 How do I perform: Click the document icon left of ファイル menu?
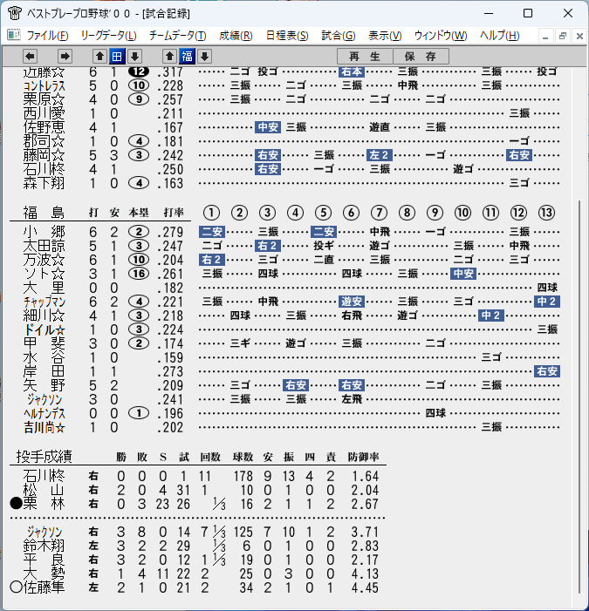coord(14,35)
